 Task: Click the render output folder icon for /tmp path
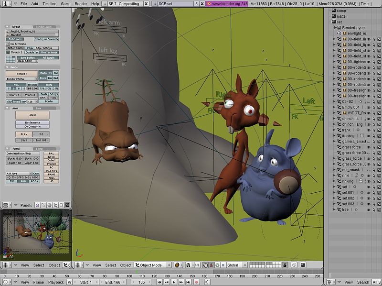point(8,32)
